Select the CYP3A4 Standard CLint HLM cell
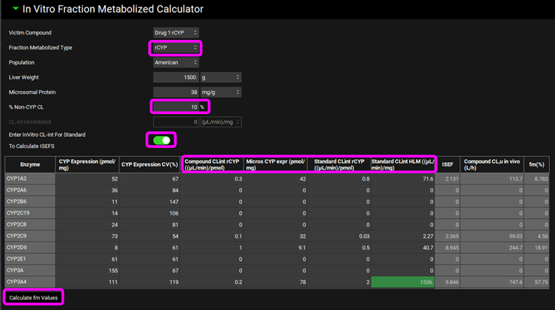 403,283
